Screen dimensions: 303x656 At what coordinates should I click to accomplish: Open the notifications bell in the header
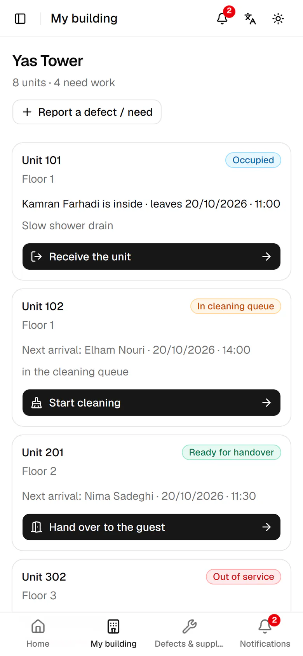[222, 19]
